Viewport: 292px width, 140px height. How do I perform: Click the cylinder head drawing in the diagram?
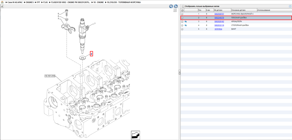pos(87,99)
